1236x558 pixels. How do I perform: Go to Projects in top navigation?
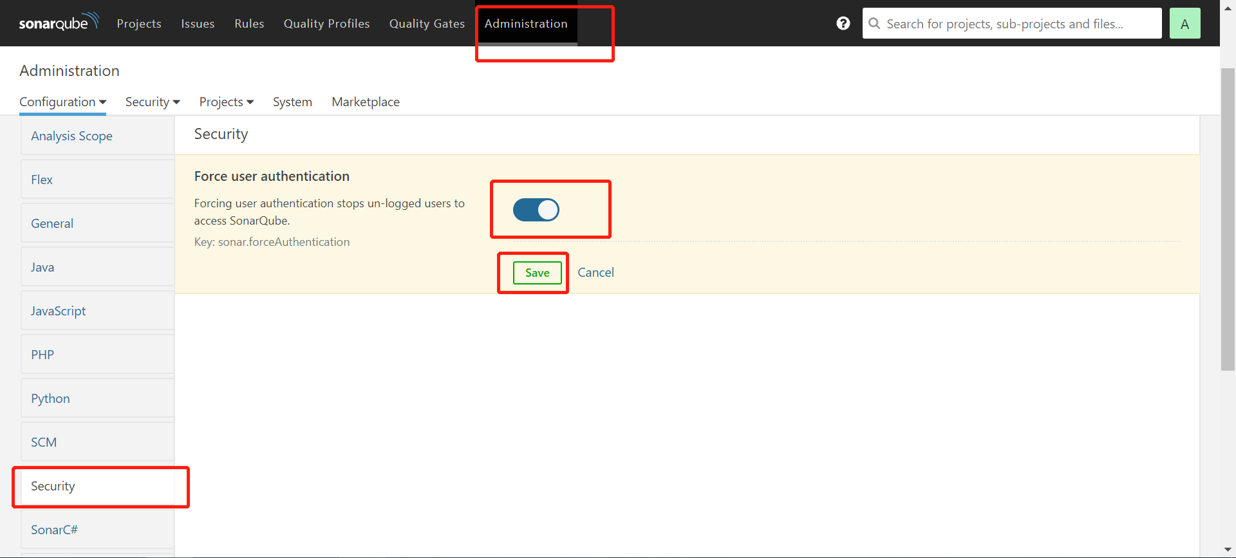(x=139, y=23)
